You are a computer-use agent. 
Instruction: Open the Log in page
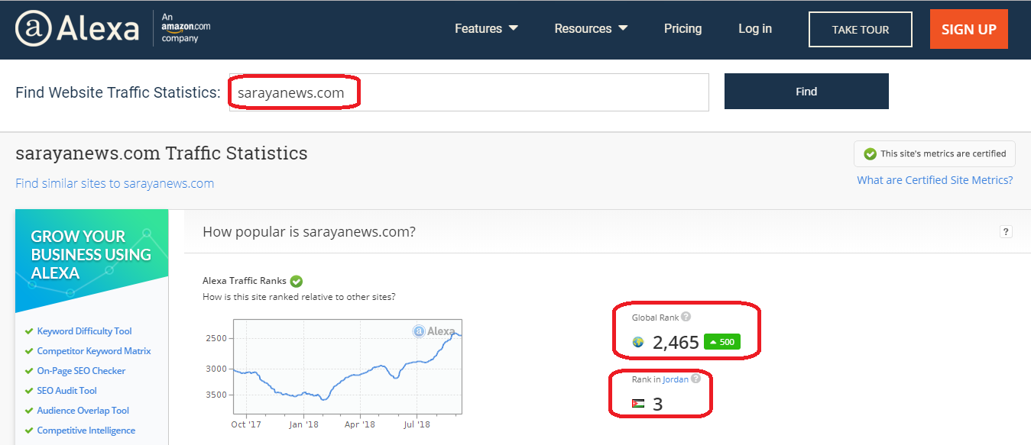(754, 29)
